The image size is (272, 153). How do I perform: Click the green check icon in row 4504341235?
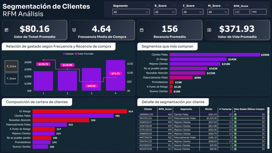[x=235, y=141]
